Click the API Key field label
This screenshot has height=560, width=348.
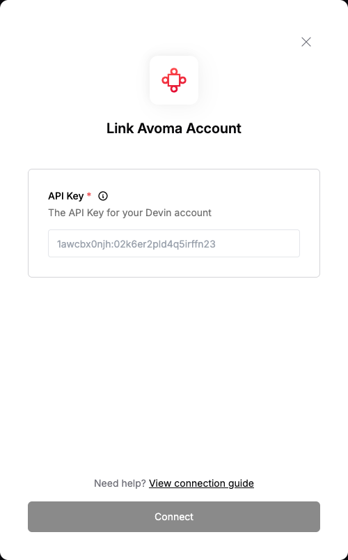pyautogui.click(x=66, y=196)
